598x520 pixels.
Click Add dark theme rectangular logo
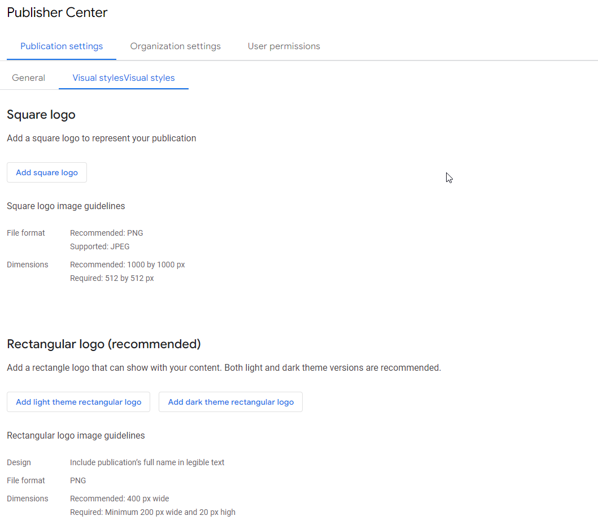(x=230, y=402)
